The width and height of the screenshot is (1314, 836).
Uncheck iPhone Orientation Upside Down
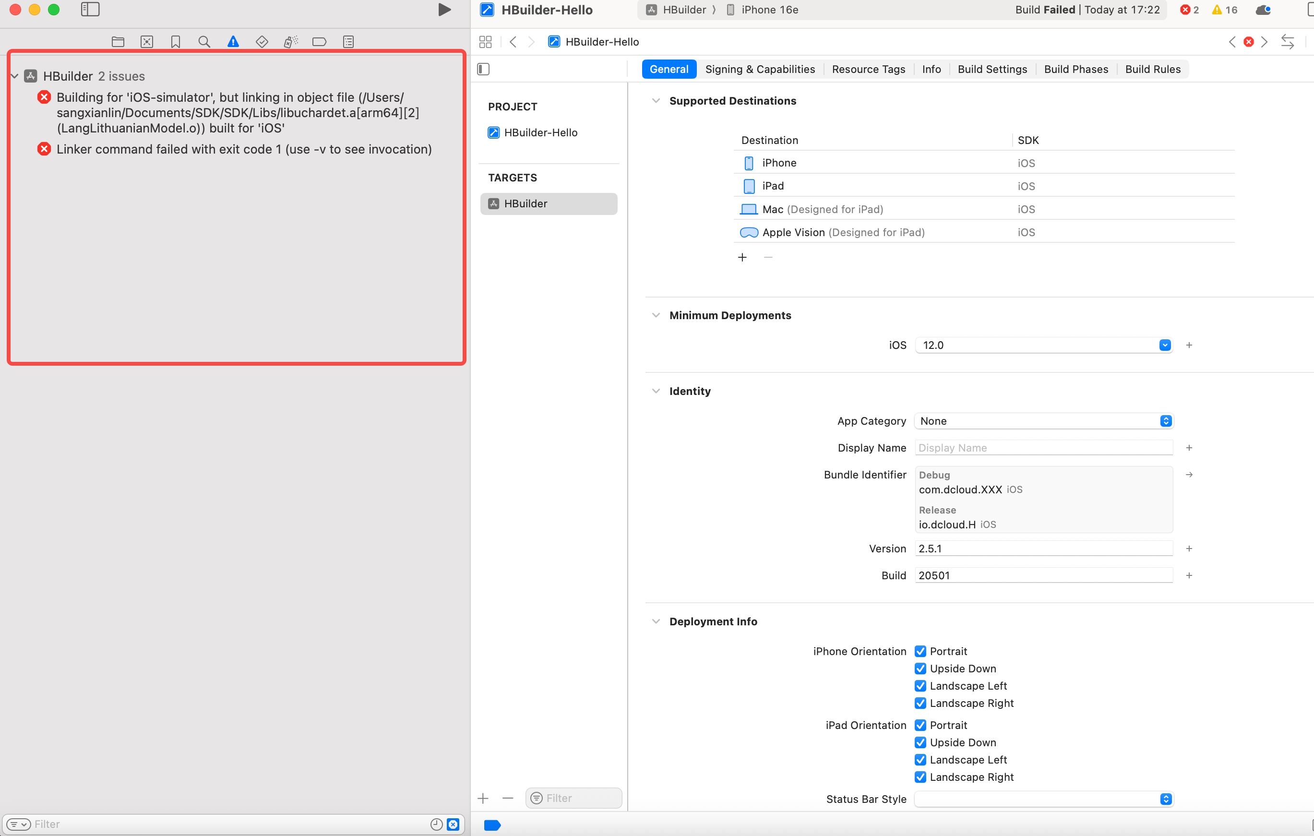pyautogui.click(x=920, y=669)
